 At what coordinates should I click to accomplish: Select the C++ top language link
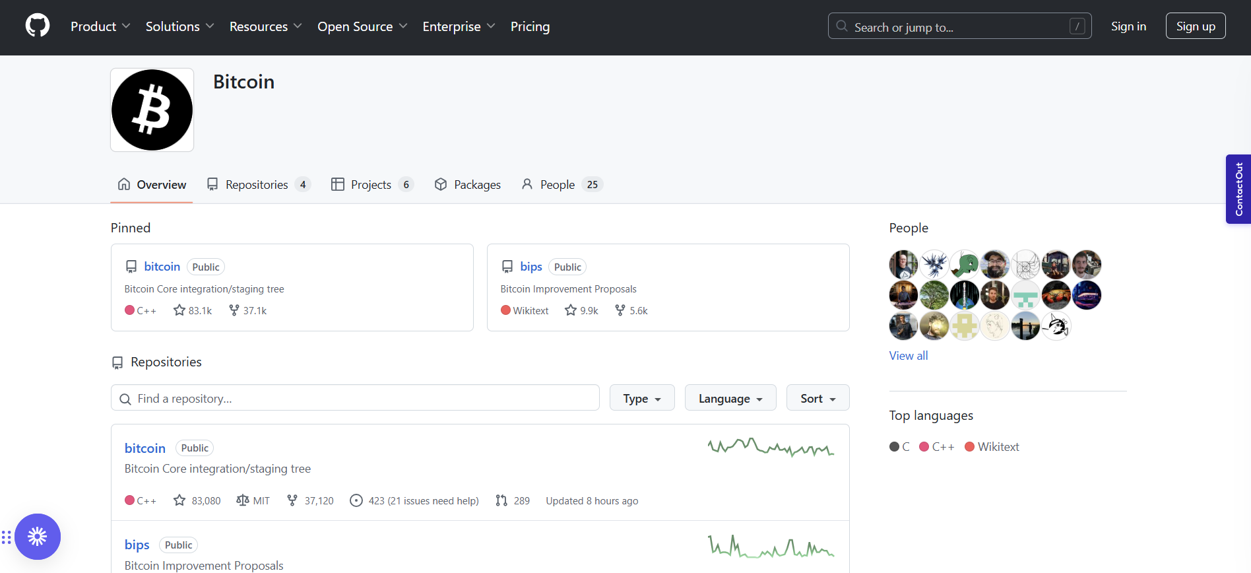point(937,447)
